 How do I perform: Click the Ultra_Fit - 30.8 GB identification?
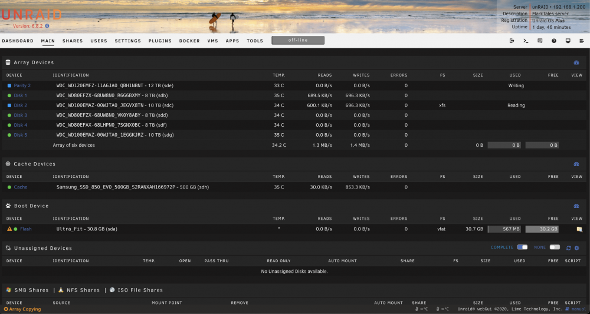point(87,229)
